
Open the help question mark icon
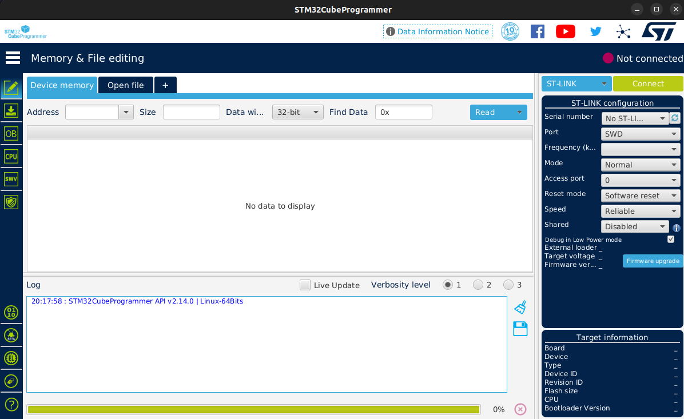point(11,405)
